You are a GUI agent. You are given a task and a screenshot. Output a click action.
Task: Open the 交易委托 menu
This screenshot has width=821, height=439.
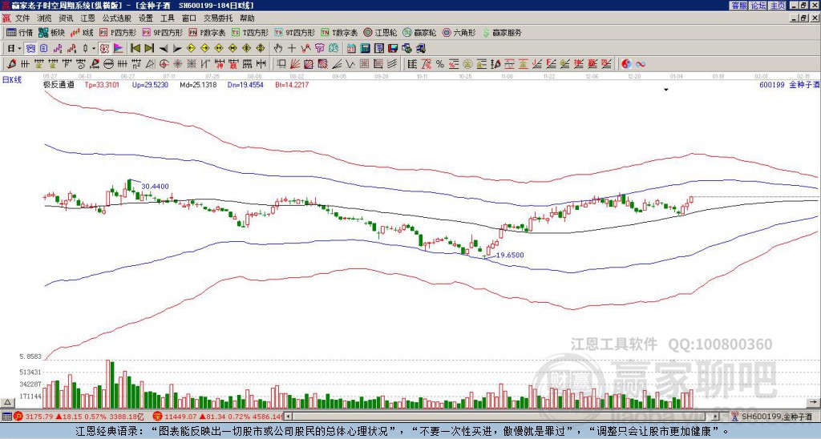pyautogui.click(x=218, y=18)
